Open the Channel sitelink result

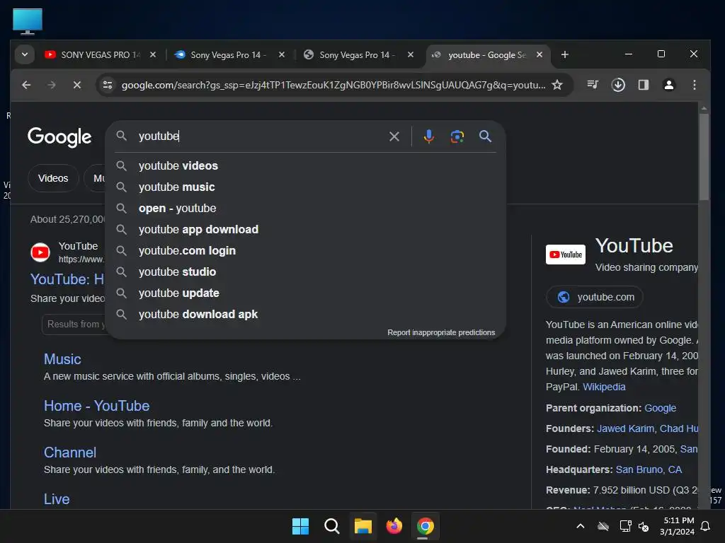(x=70, y=452)
